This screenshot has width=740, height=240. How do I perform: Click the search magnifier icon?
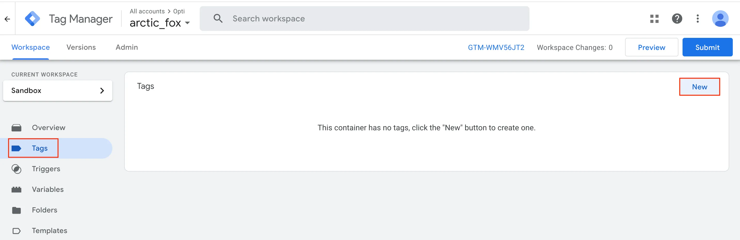click(218, 19)
